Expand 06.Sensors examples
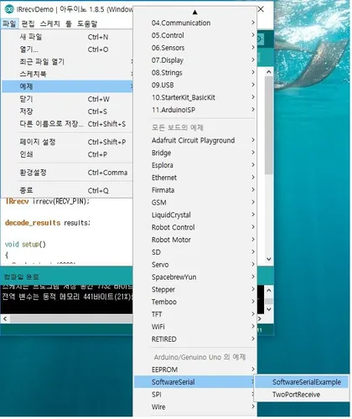 [x=195, y=48]
